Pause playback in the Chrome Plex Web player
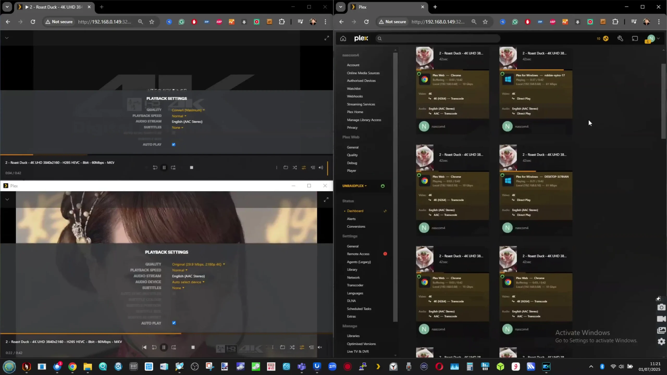The width and height of the screenshot is (667, 375). point(164,167)
